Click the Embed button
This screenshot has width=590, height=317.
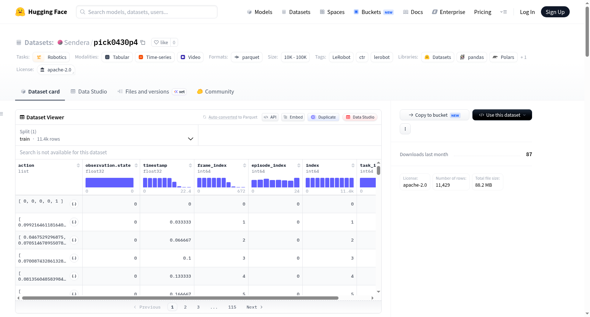pos(293,117)
